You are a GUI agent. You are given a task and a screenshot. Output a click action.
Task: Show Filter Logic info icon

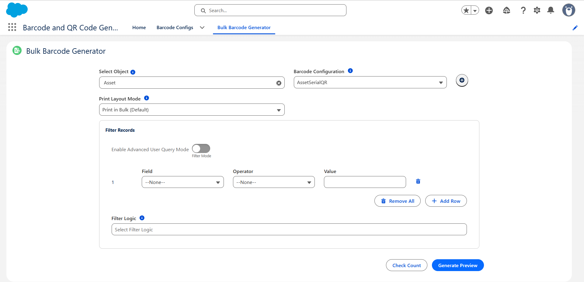point(142,218)
